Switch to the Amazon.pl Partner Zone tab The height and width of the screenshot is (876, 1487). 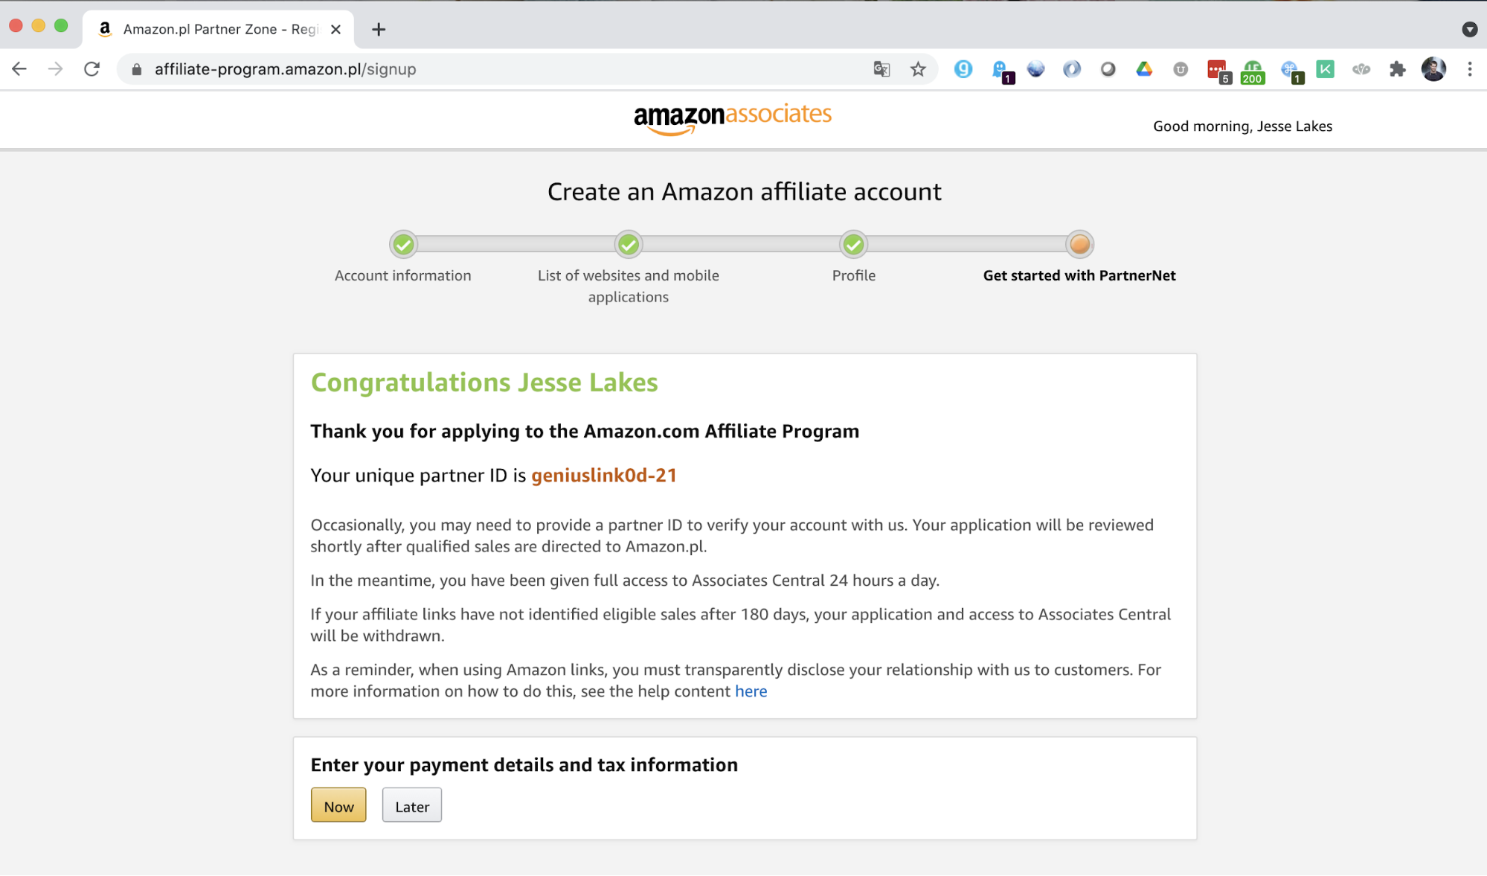pos(216,29)
